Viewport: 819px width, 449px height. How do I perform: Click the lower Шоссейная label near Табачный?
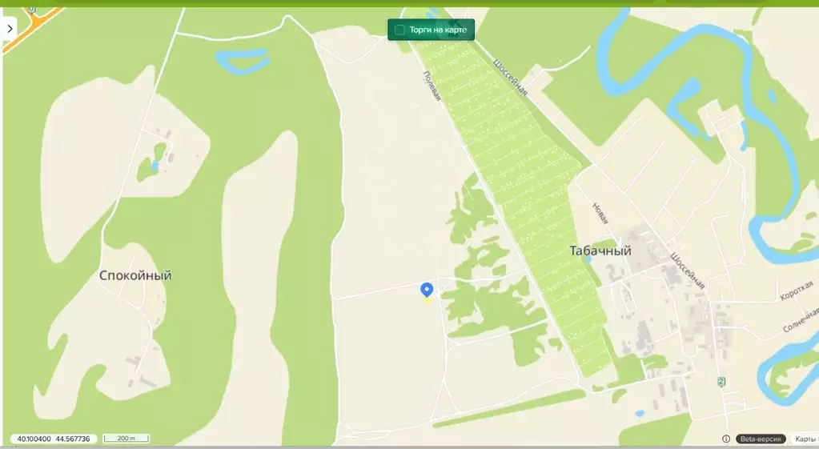click(688, 271)
